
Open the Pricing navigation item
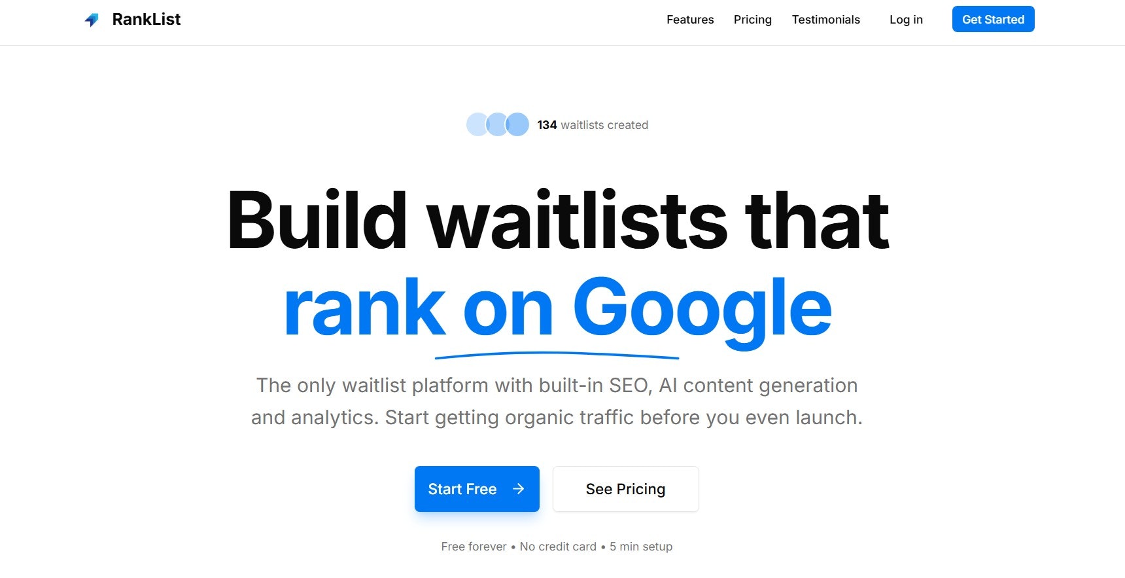pos(752,20)
